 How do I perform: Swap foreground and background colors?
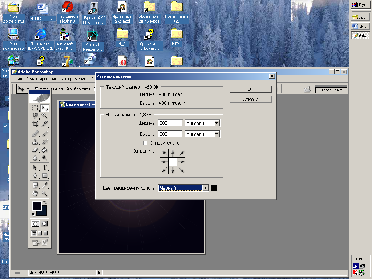45,202
